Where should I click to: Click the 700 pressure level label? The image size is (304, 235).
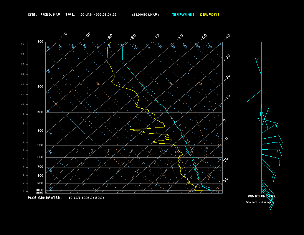click(40, 167)
